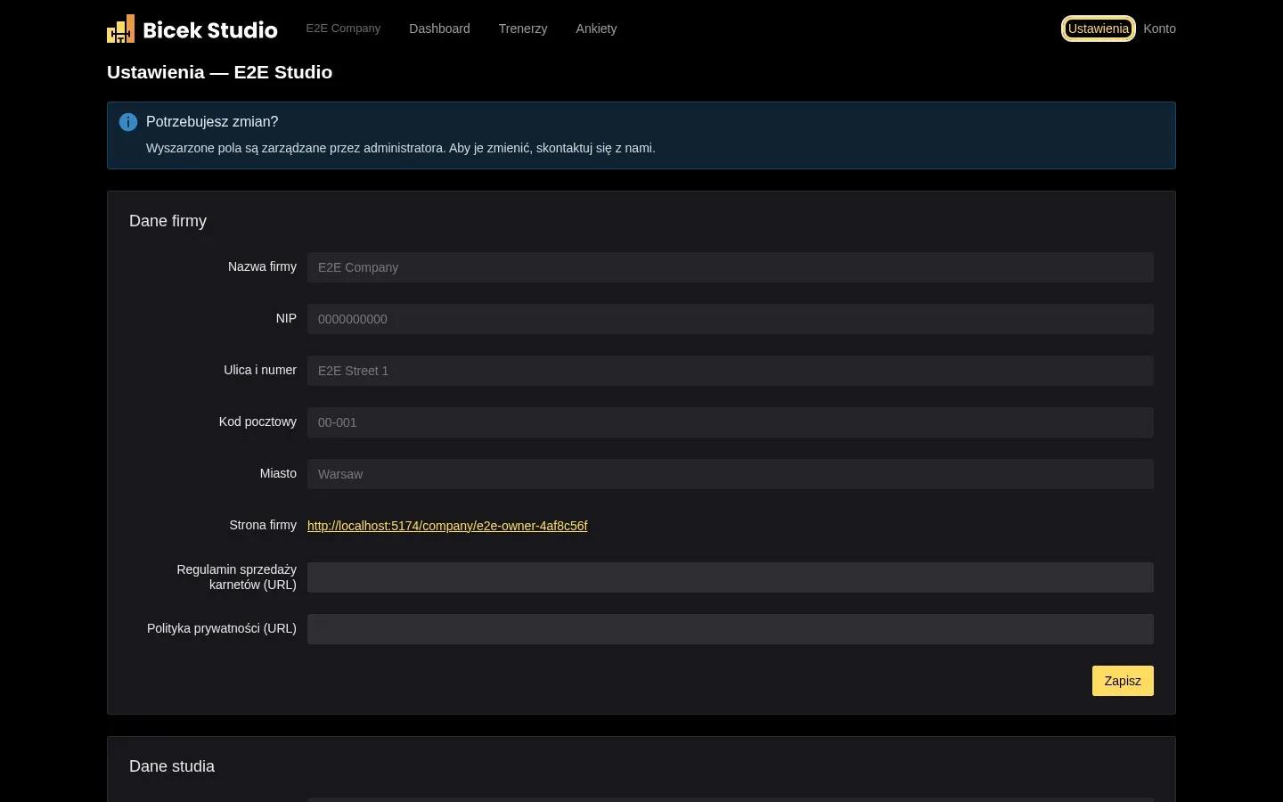Focus the Polityka prywatności URL field
The width and height of the screenshot is (1283, 802).
point(731,629)
